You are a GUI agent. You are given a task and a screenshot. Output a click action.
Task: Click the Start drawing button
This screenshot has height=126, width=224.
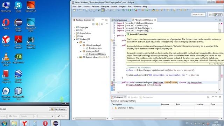point(58,109)
